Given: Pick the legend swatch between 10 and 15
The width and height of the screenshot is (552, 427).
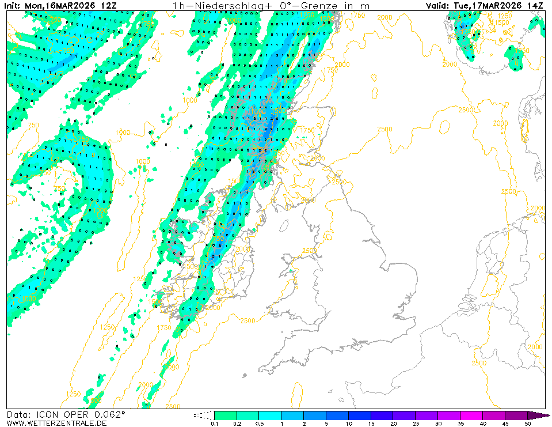Looking at the screenshot, I should 360,415.
